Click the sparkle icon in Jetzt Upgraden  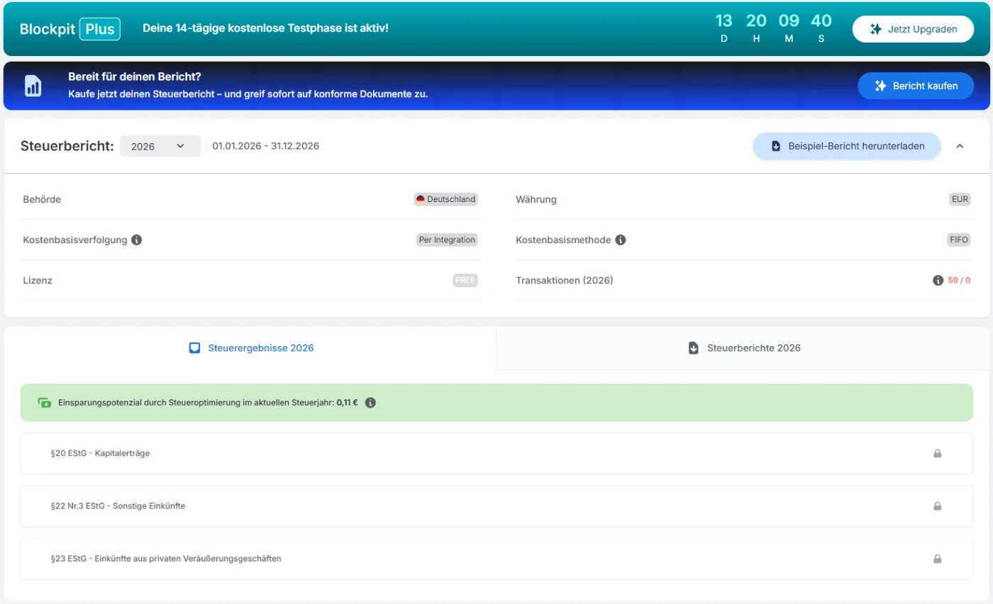[876, 29]
